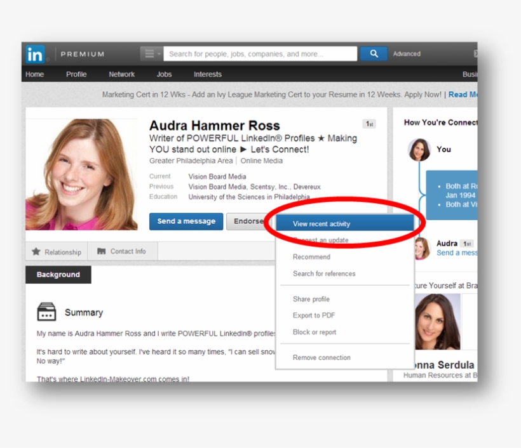
Task: Click the blue search magnifier button
Action: (x=374, y=54)
